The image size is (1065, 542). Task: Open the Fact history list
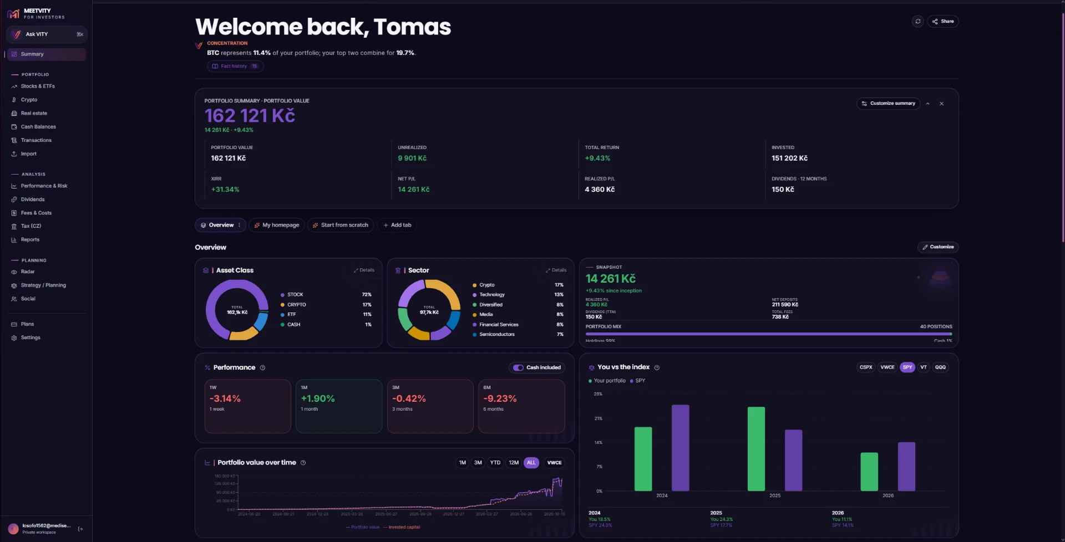click(235, 67)
